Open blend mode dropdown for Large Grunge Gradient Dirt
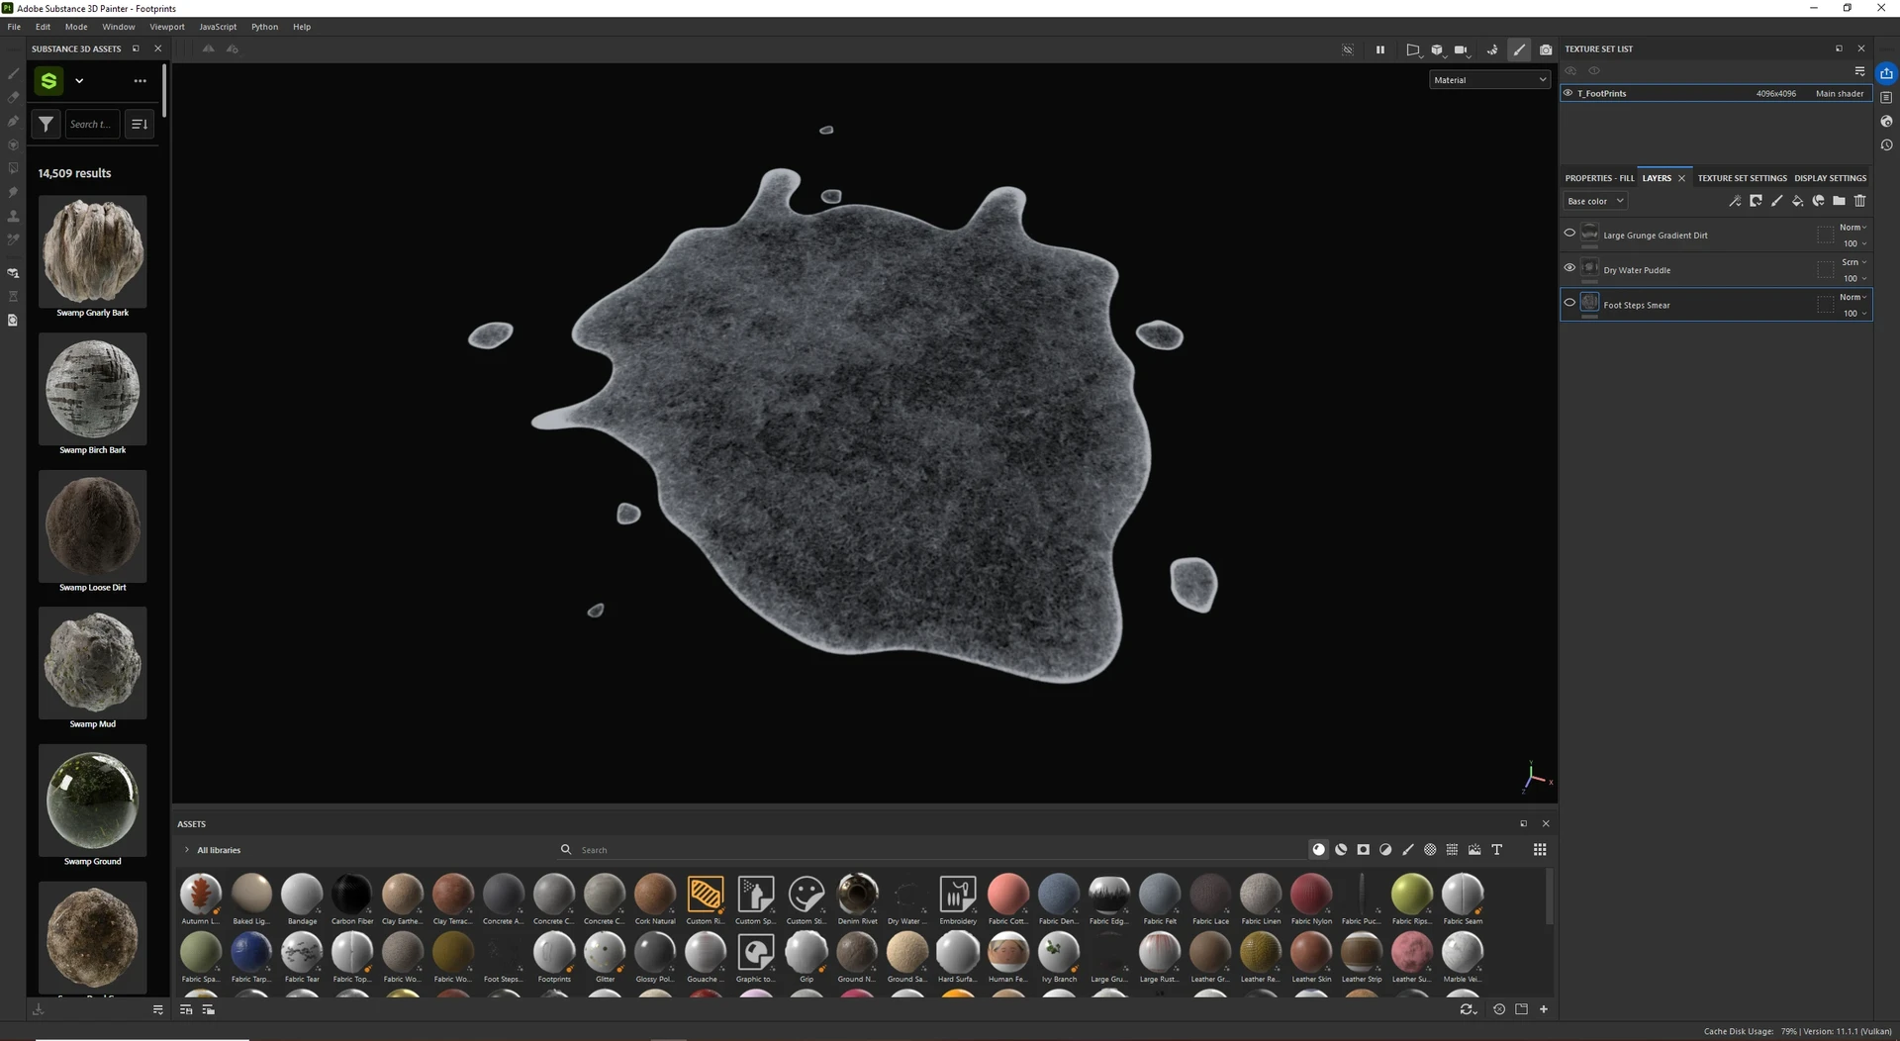1900x1041 pixels. (x=1853, y=228)
